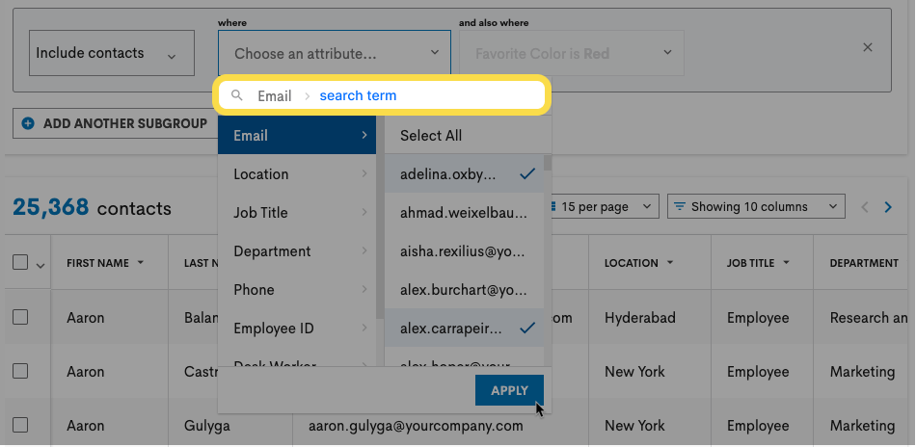The width and height of the screenshot is (916, 447).
Task: Toggle the select-all checkbox in table header
Action: [x=20, y=263]
